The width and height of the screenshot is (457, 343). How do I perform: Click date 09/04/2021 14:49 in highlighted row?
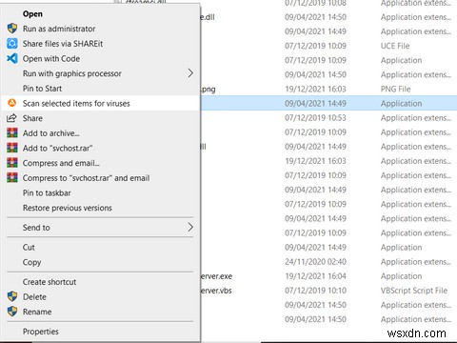coord(315,103)
